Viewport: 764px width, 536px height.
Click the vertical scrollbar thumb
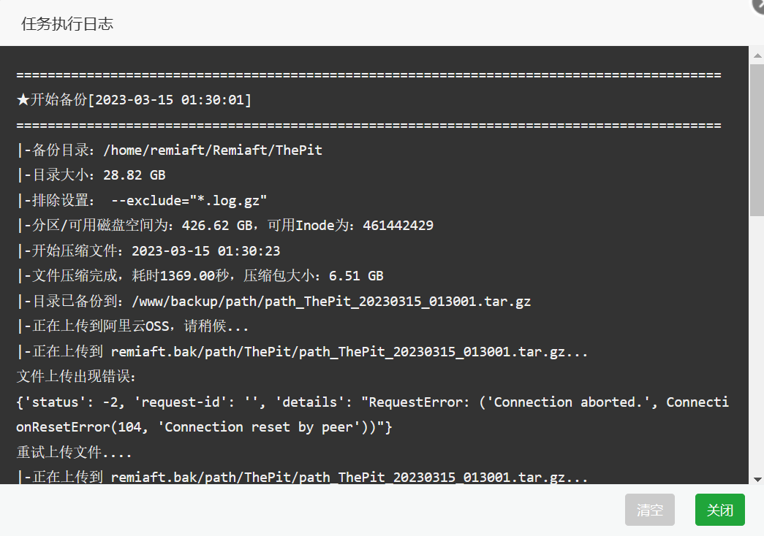(x=757, y=139)
